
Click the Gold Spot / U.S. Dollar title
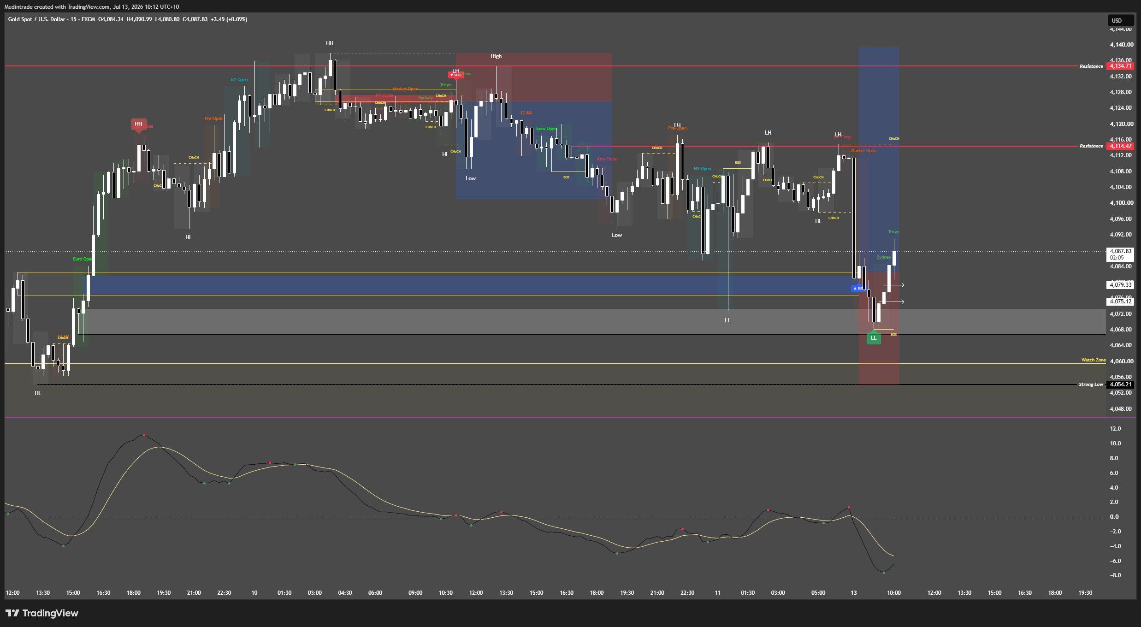[36, 19]
